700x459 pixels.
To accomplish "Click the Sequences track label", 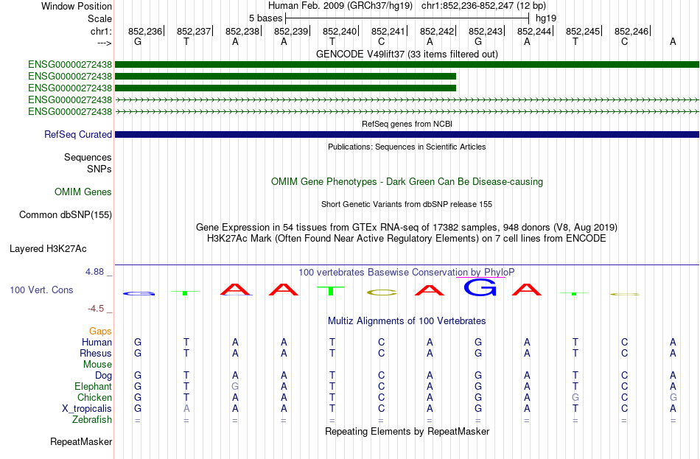I will point(88,157).
